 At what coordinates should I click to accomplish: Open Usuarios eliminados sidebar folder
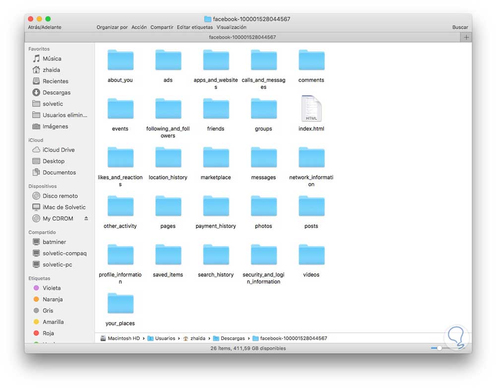click(60, 115)
